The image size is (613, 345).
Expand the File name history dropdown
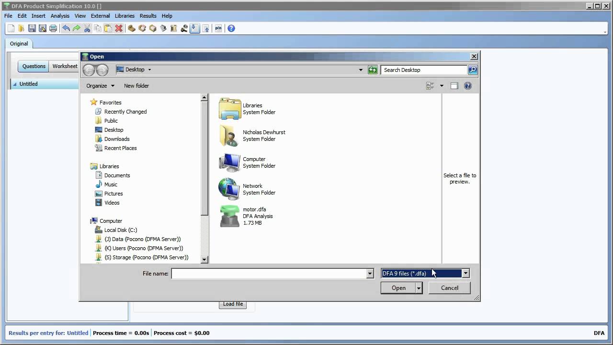coord(370,274)
